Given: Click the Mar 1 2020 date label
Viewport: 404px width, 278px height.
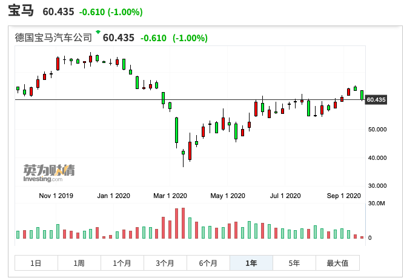Looking at the screenshot, I should click(x=170, y=196).
